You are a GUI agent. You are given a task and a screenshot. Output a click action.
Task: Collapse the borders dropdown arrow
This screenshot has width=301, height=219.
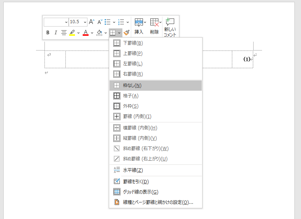click(119, 33)
